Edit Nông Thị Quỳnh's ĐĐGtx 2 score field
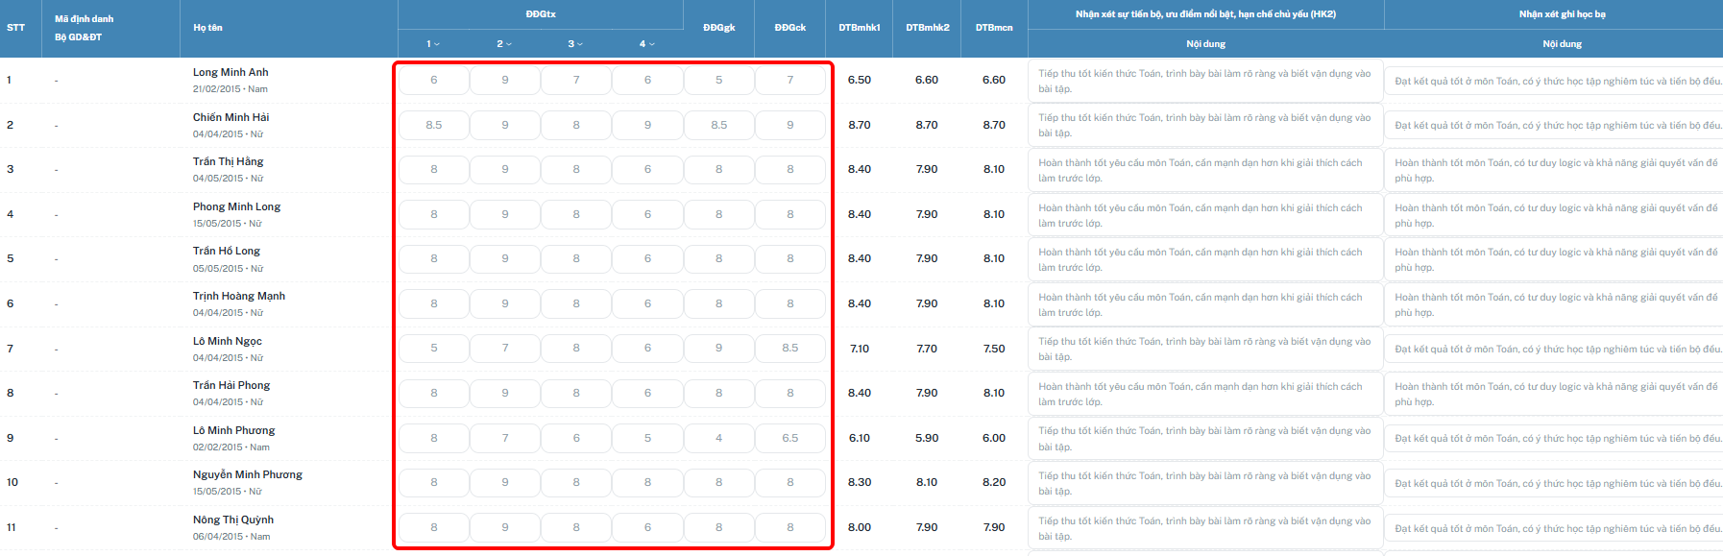 tap(505, 527)
